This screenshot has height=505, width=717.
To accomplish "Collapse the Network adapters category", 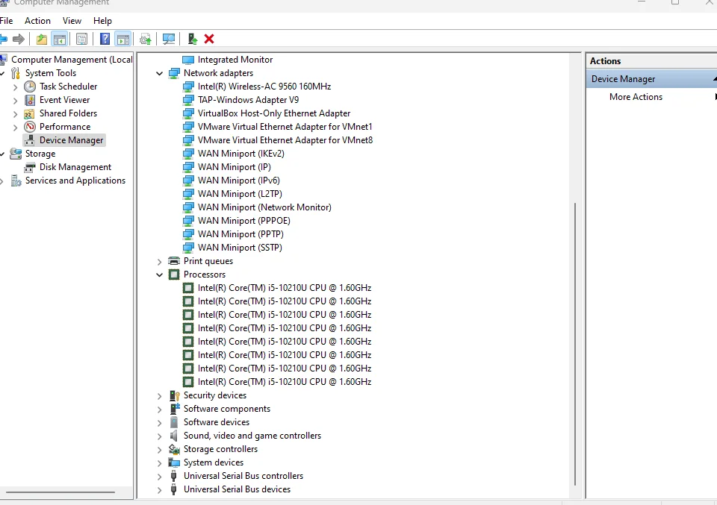I will tap(159, 73).
